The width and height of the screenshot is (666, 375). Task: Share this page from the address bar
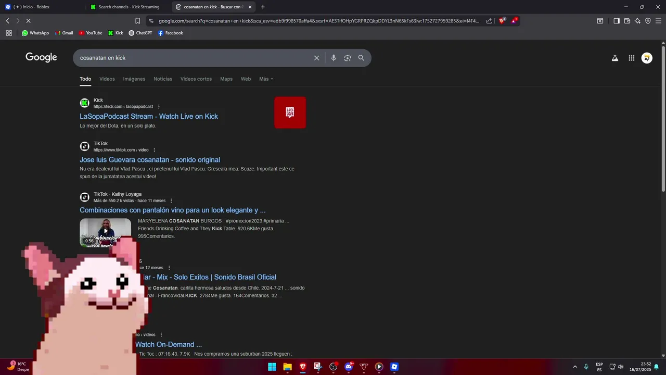pos(489,21)
